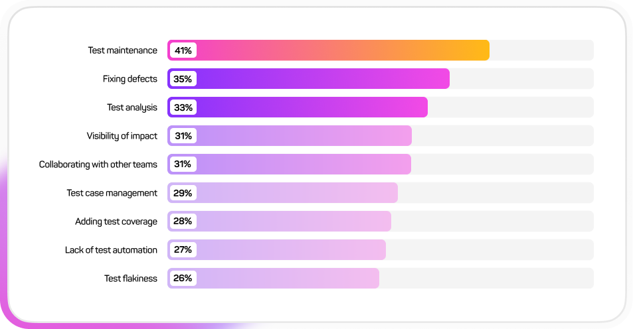Select the 28% percentage badge
The width and height of the screenshot is (633, 329).
pos(183,222)
